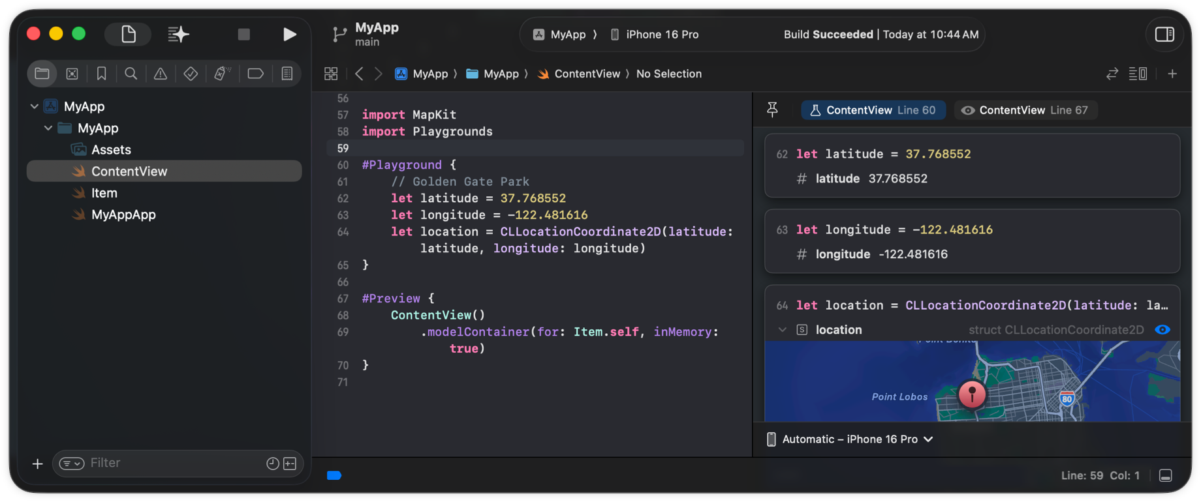This screenshot has width=1201, height=502.
Task: Stop the running app
Action: click(243, 34)
